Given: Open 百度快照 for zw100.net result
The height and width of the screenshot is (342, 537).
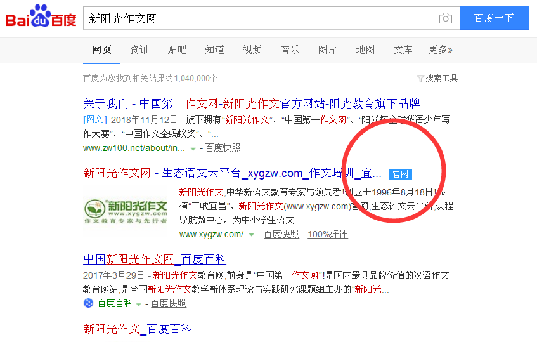Looking at the screenshot, I should (x=223, y=148).
